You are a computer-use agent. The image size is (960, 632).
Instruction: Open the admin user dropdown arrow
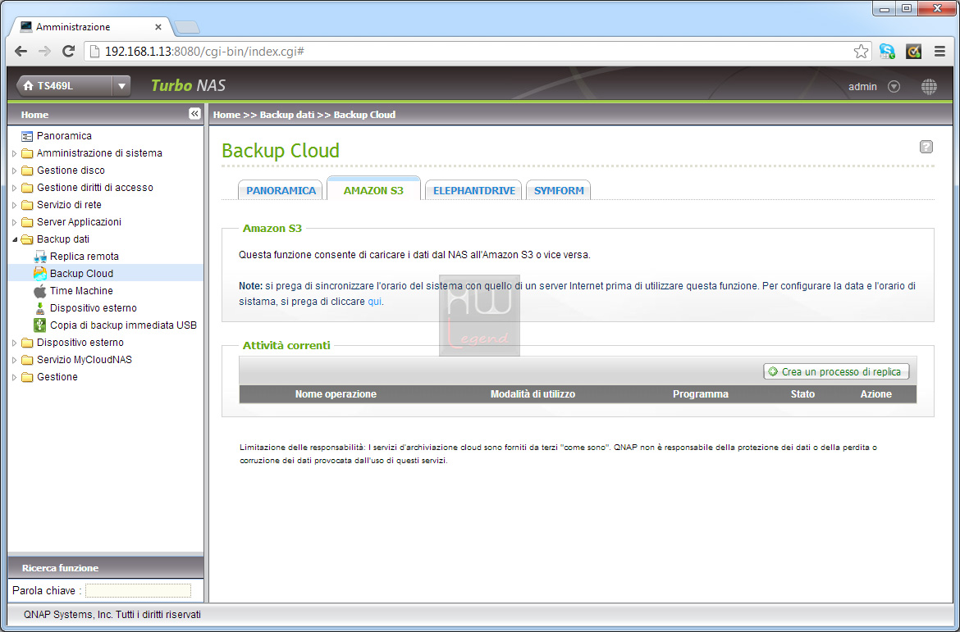[894, 87]
